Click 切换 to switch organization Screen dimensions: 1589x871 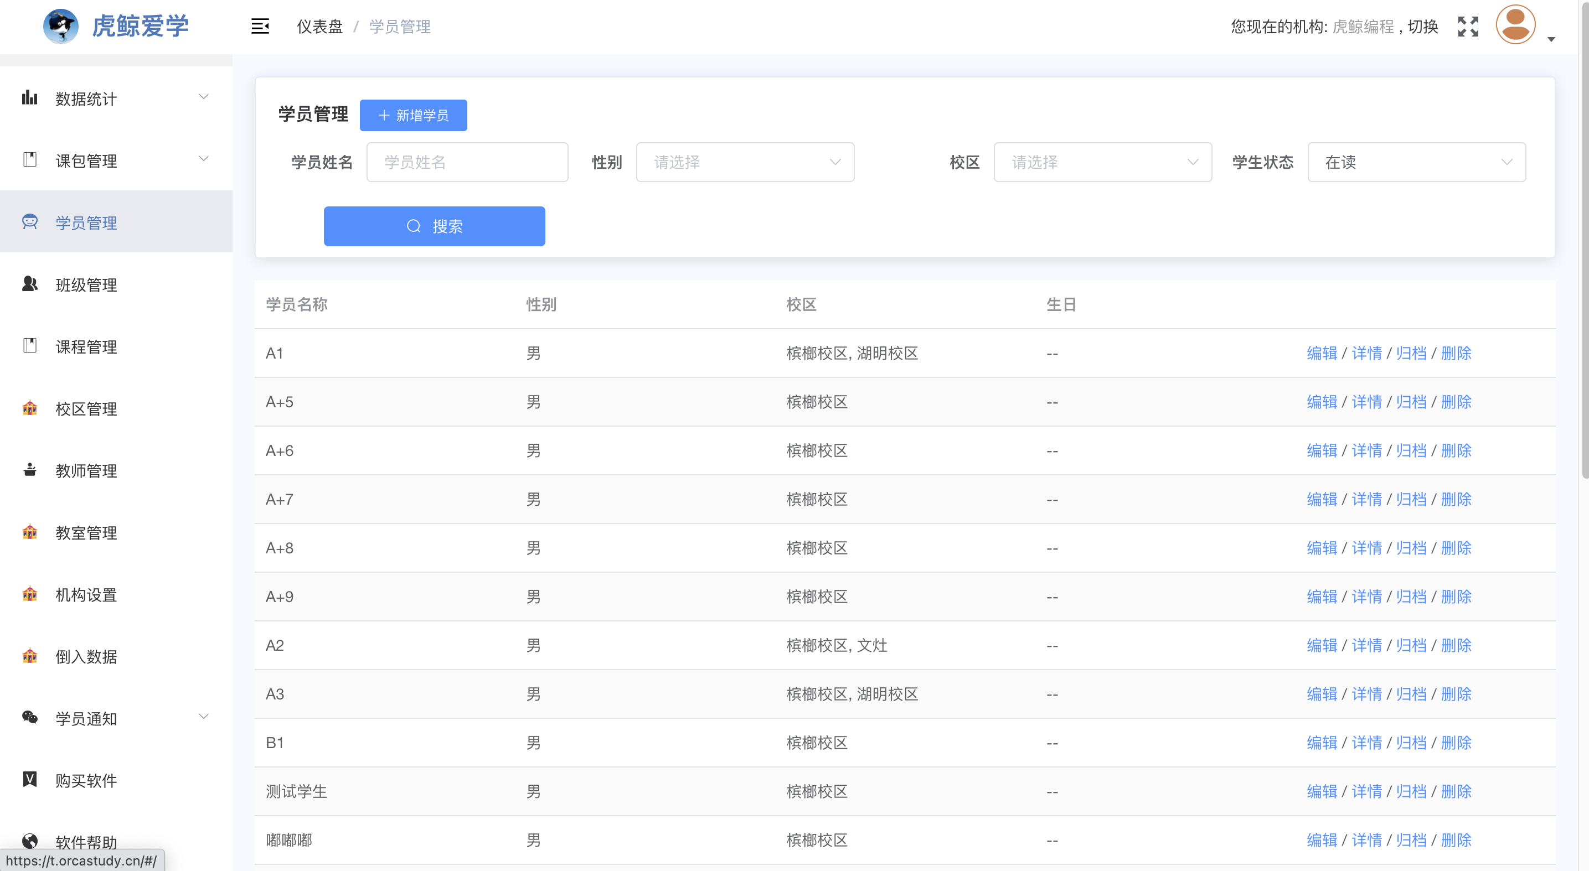(1423, 27)
